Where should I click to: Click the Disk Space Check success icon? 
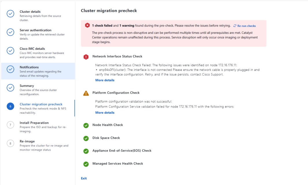[x=86, y=138]
